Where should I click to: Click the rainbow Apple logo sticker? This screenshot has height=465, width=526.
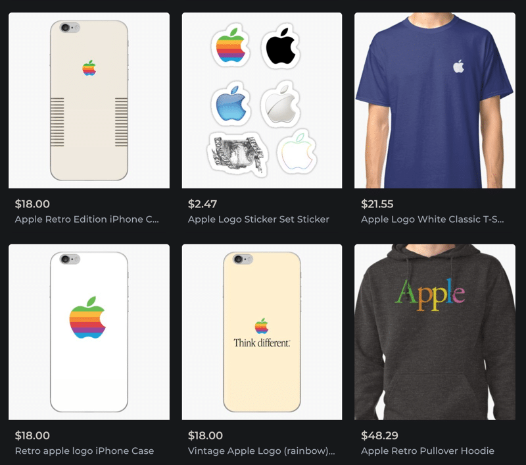click(x=230, y=45)
